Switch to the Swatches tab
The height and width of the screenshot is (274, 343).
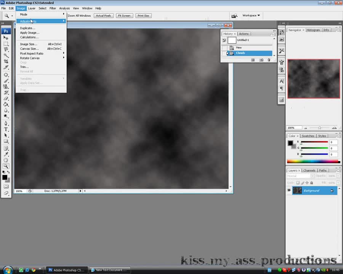click(308, 136)
